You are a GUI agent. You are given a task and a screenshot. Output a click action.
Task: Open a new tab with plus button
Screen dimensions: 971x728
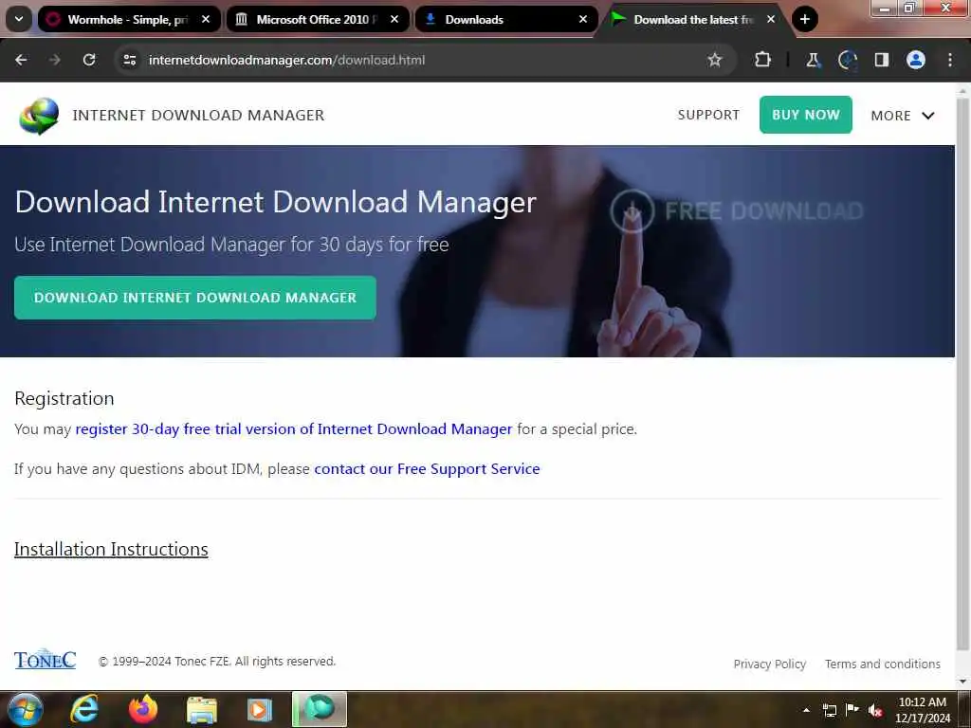coord(804,19)
